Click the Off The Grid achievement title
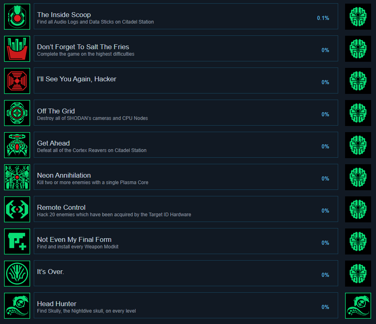376x324 pixels. [x=56, y=111]
